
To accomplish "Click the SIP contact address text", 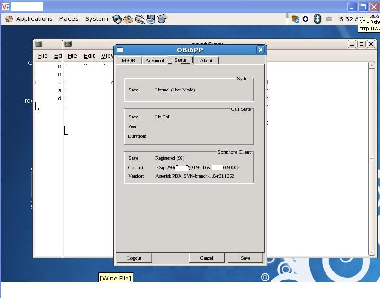I will (198, 167).
